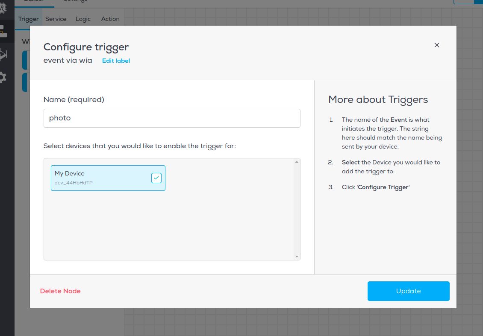Screen dimensions: 483x336
Task: Click the checkmark icon on My Device
Action: point(156,178)
